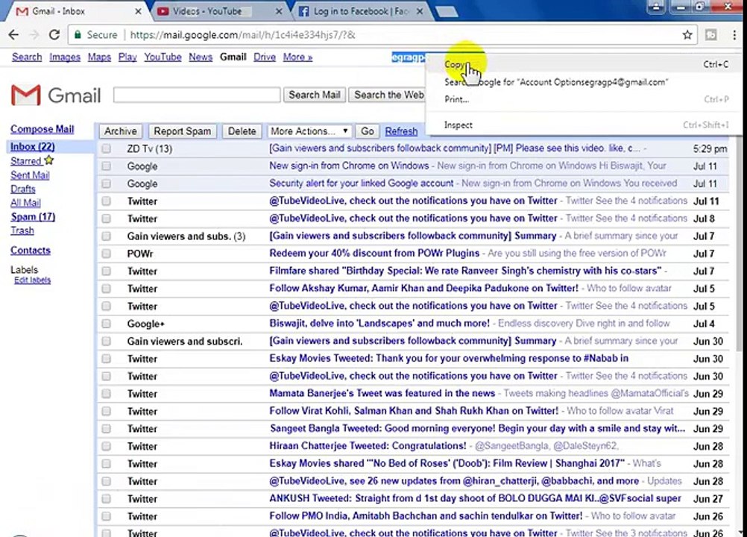Open the Inbox (22) folder
Screen dimensions: 747x537
coord(32,147)
